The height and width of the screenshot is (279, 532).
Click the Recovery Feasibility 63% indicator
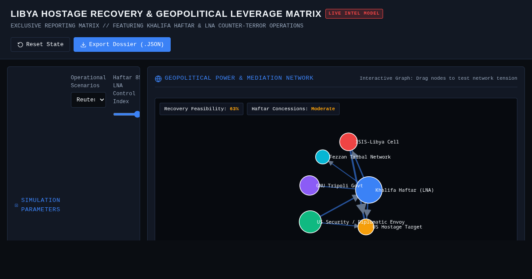[201, 109]
